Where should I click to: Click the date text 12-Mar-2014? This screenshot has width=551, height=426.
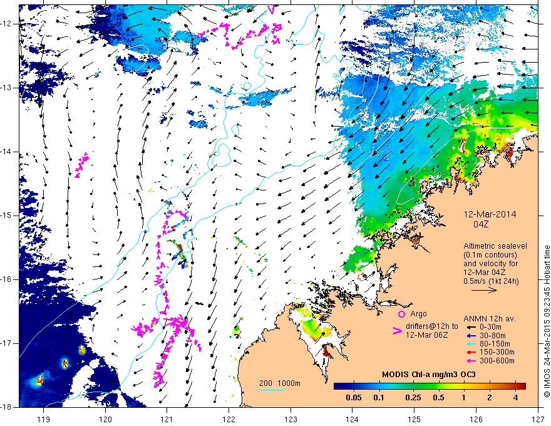click(490, 214)
